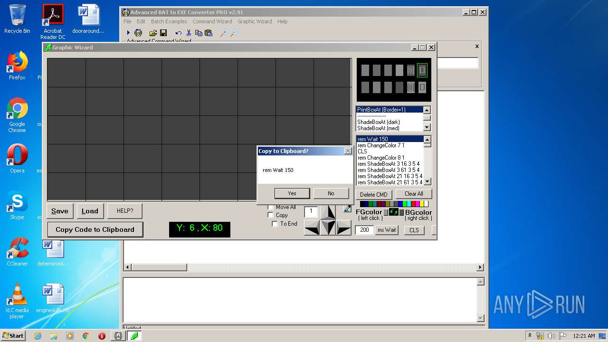Open the Edit menu
Viewport: 608px width, 342px height.
141,21
